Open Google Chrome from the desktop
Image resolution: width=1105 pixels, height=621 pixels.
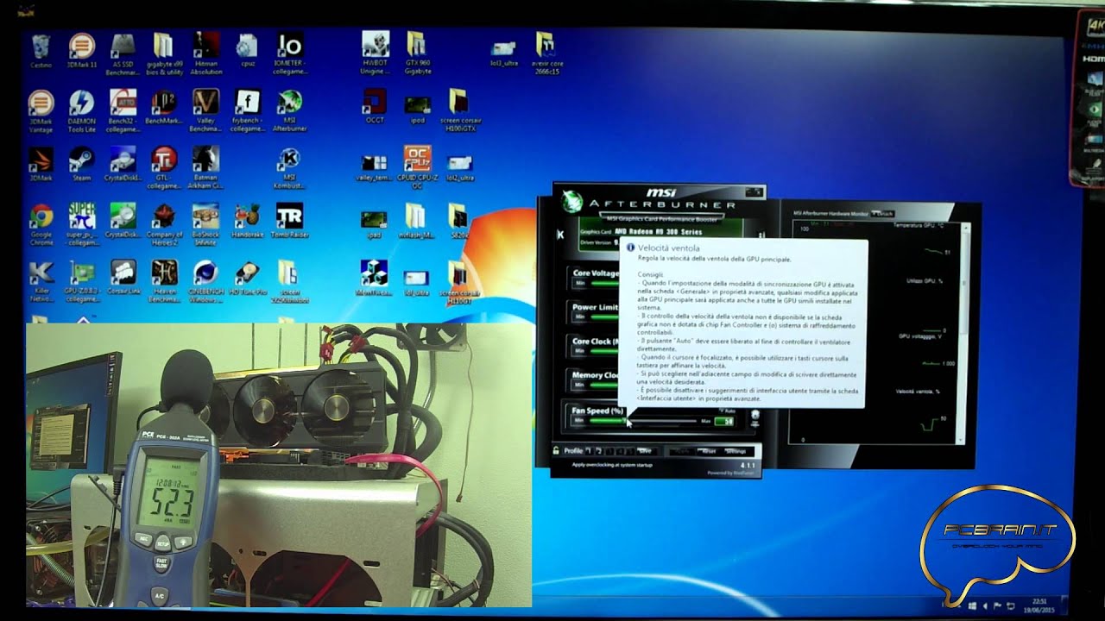point(41,224)
